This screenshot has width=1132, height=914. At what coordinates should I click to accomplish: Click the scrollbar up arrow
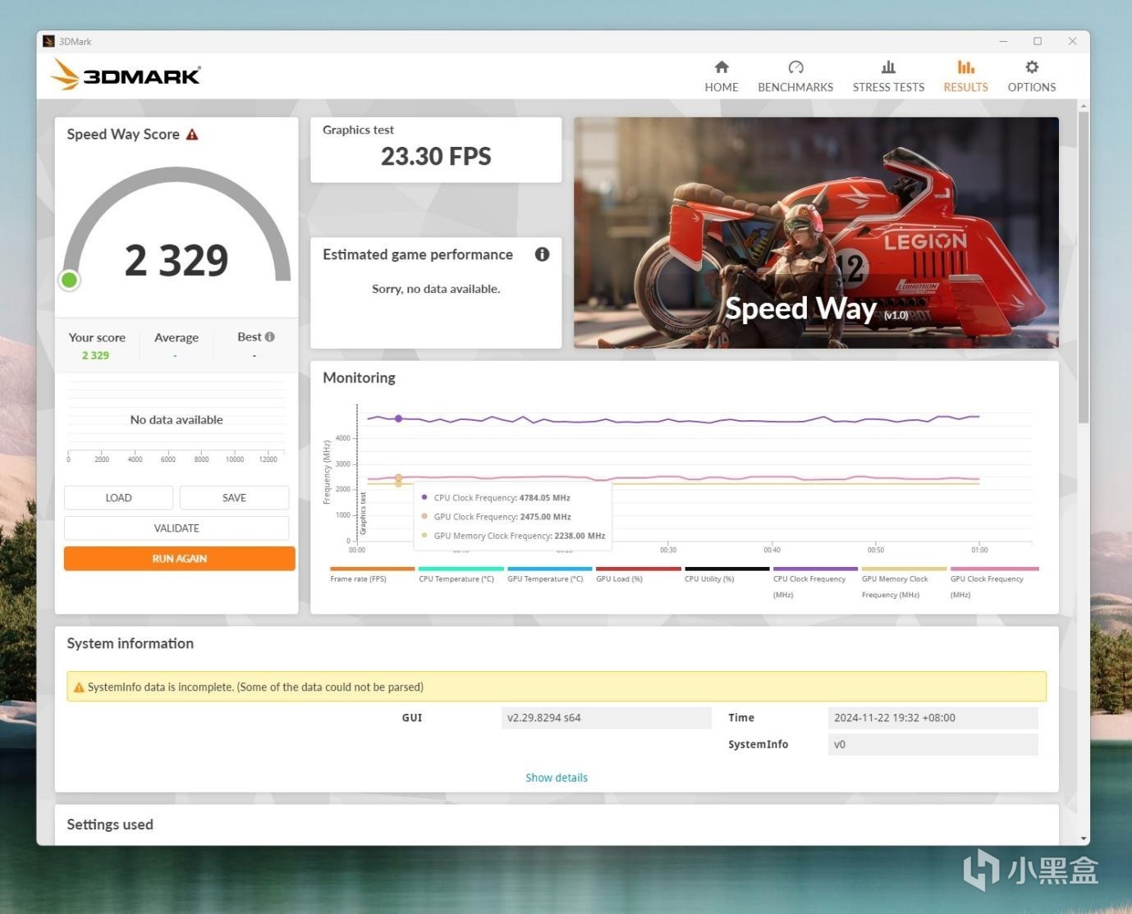[x=1084, y=106]
